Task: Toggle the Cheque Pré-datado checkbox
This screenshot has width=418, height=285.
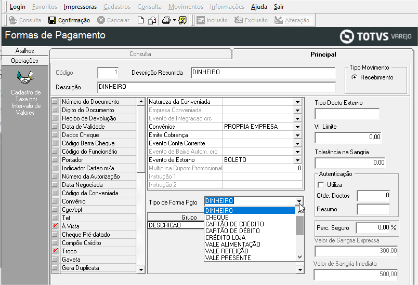Action: pyautogui.click(x=55, y=235)
